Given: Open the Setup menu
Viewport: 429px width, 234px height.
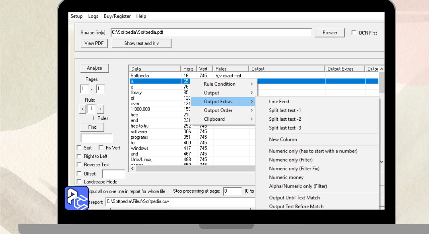Looking at the screenshot, I should click(x=76, y=16).
